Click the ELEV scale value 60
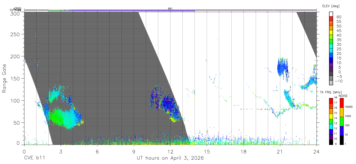356x164 pixels. click(x=339, y=17)
